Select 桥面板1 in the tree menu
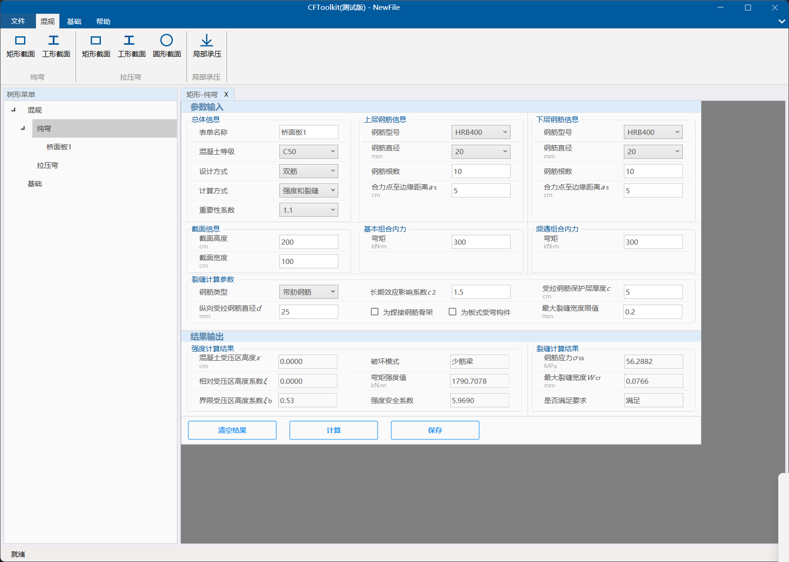Image resolution: width=789 pixels, height=562 pixels. (58, 147)
